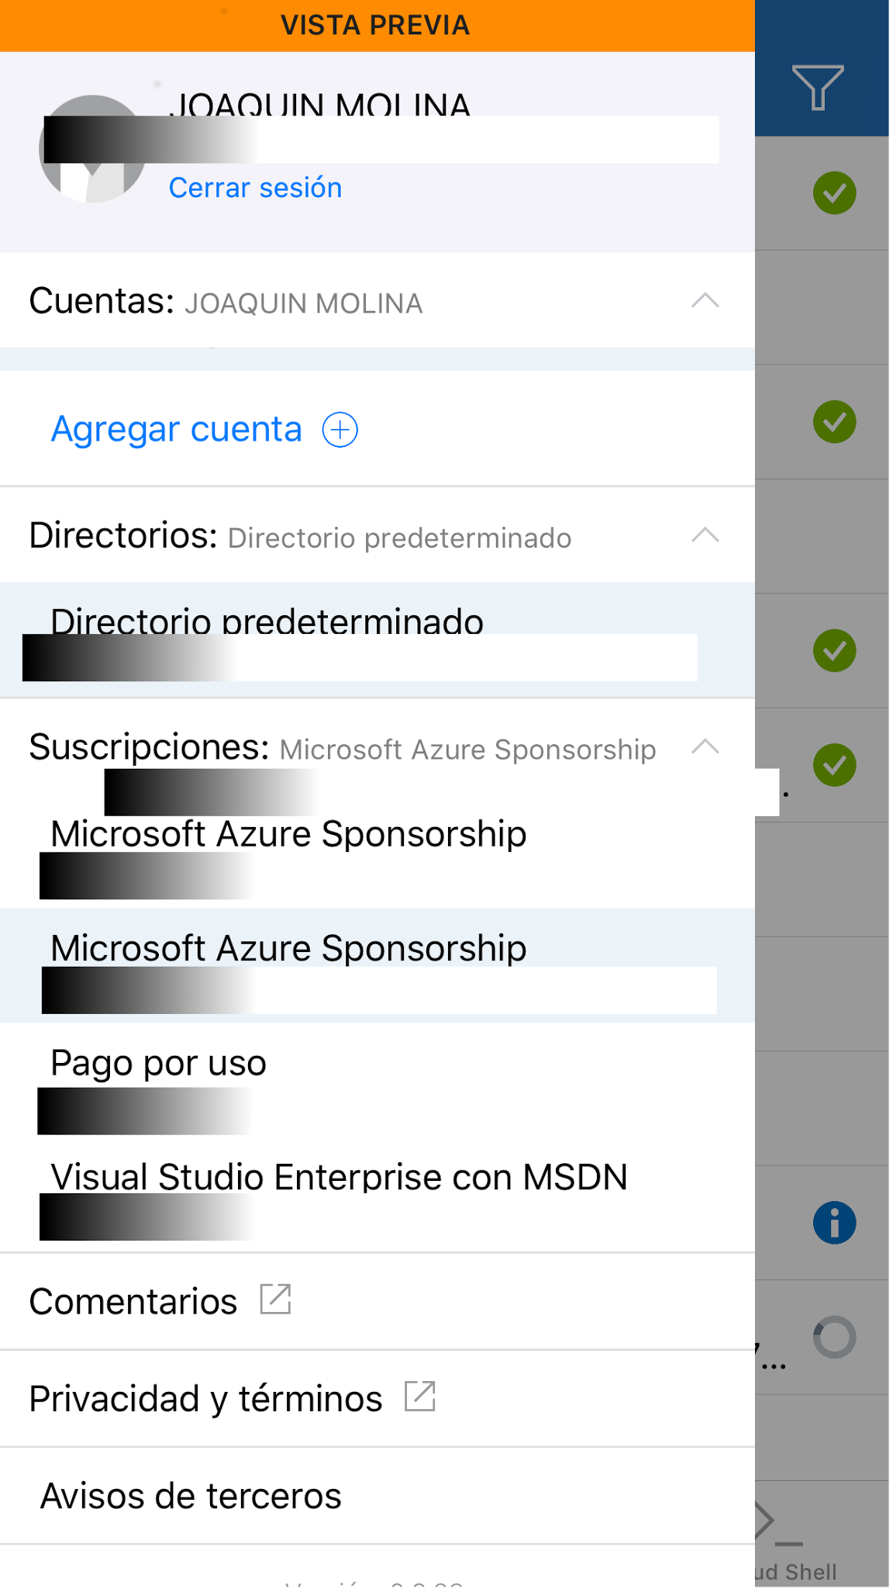This screenshot has height=1589, width=893.
Task: Tap the Cerrar sesión link
Action: [255, 188]
